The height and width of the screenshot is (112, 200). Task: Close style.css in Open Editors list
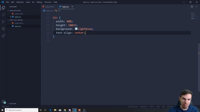tap(10, 17)
